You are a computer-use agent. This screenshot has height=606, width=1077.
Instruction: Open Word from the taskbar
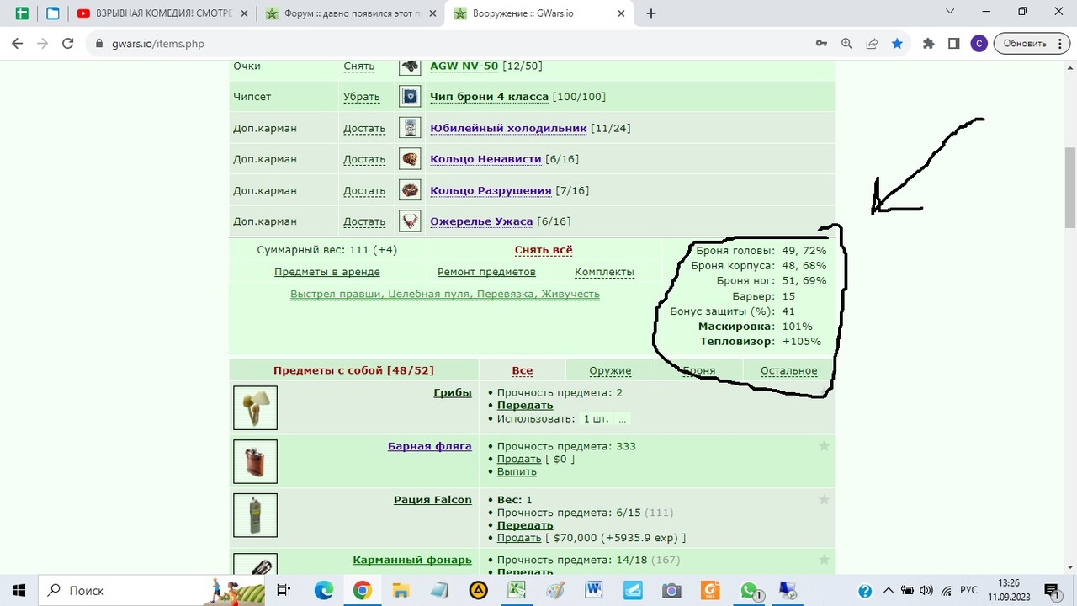(594, 590)
